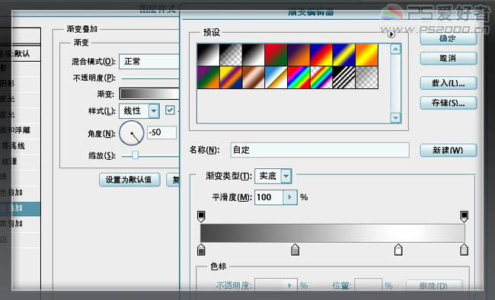495x300 pixels.
Task: Select 等高线 in the styles list
Action: click(13, 145)
